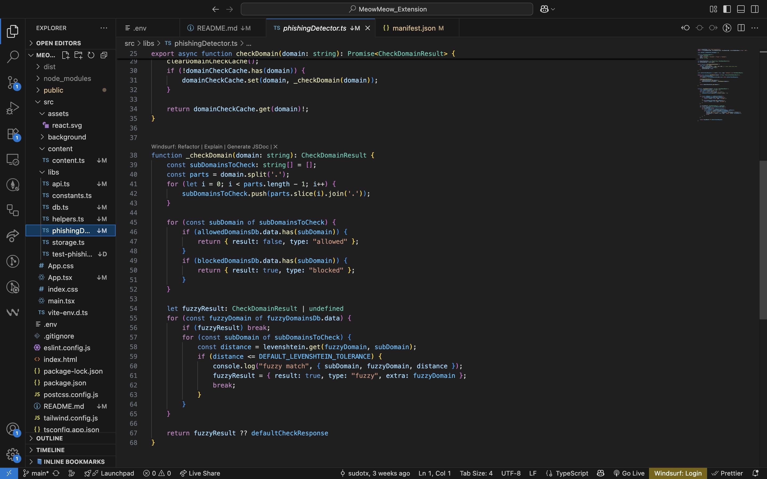Viewport: 767px width, 479px height.
Task: Click the Refresh Explorer icon
Action: pos(91,55)
